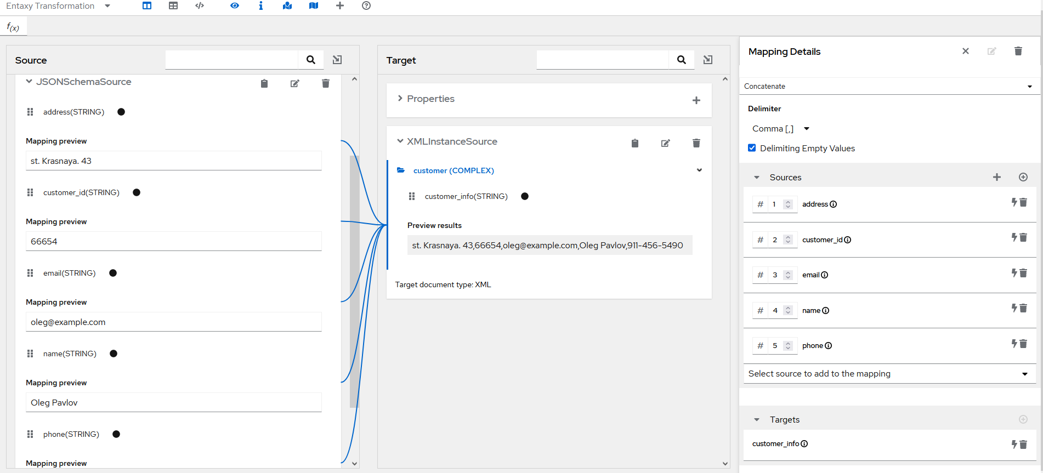
Task: Click the search icon in Source panel
Action: coord(311,60)
